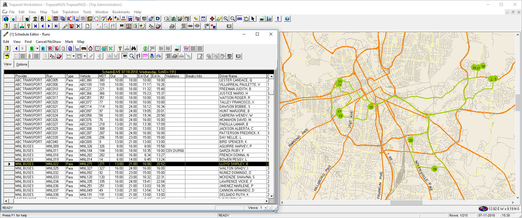Open the Mark menu in Schedule Editor
522x218 pixels.
point(69,42)
